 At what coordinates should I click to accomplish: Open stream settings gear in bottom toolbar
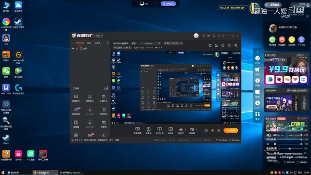(x=219, y=130)
